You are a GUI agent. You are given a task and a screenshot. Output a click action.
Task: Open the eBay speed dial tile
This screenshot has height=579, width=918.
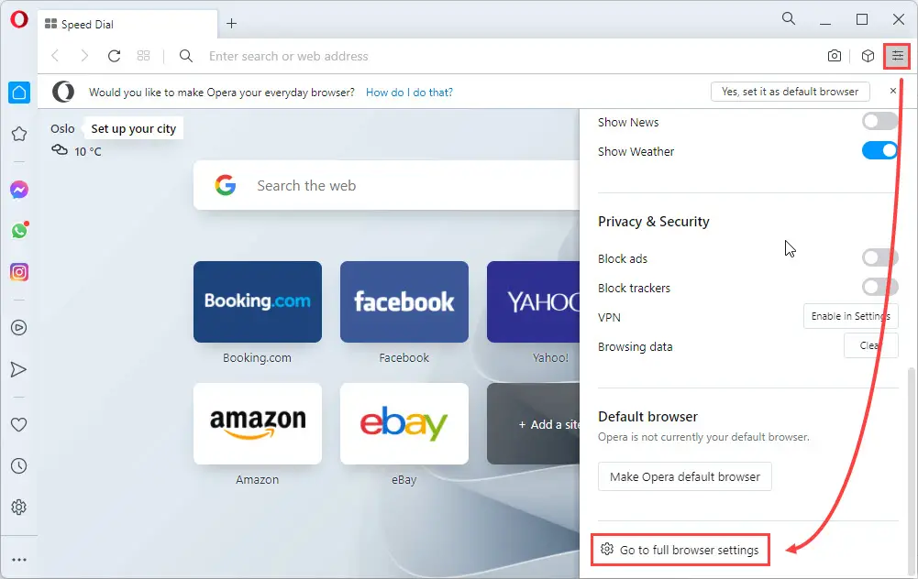pos(404,423)
